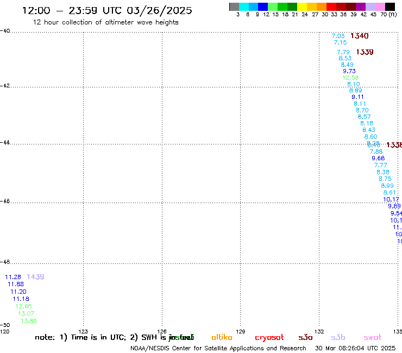Viewport: 402px width, 353px height.
Task: Click the title '12:00 – 23:59 UTC 03/26/2025'
Action: coord(107,10)
